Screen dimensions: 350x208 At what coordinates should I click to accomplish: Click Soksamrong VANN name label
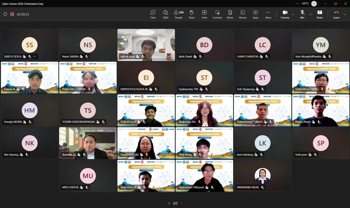tap(250, 122)
